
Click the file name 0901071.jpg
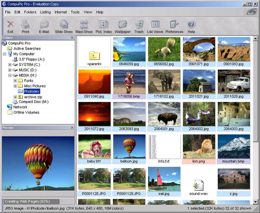pos(199,64)
